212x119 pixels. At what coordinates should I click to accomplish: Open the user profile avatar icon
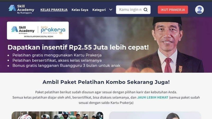[x=199, y=10]
